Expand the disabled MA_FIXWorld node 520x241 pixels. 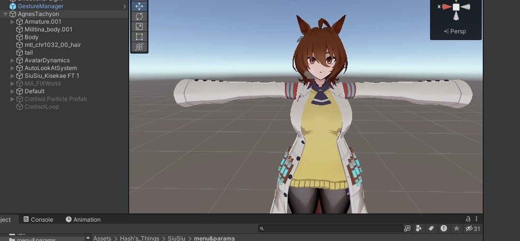(x=12, y=84)
